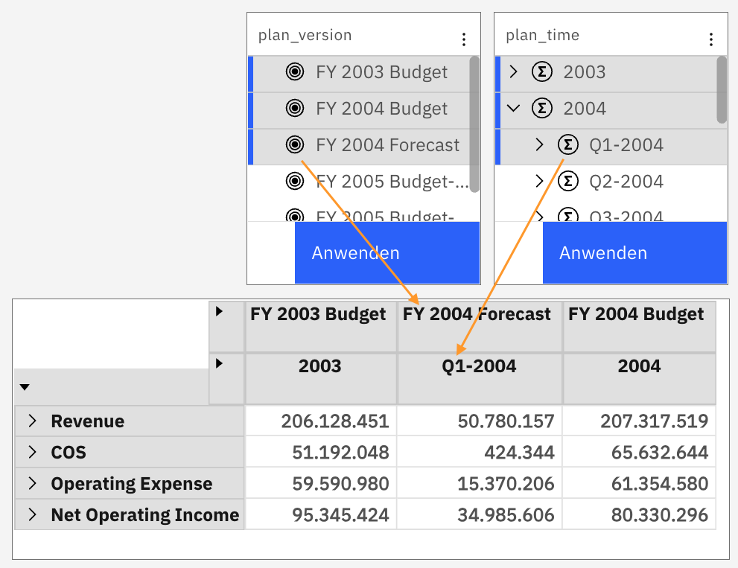
Task: Expand the 2003 year node
Action: click(512, 72)
